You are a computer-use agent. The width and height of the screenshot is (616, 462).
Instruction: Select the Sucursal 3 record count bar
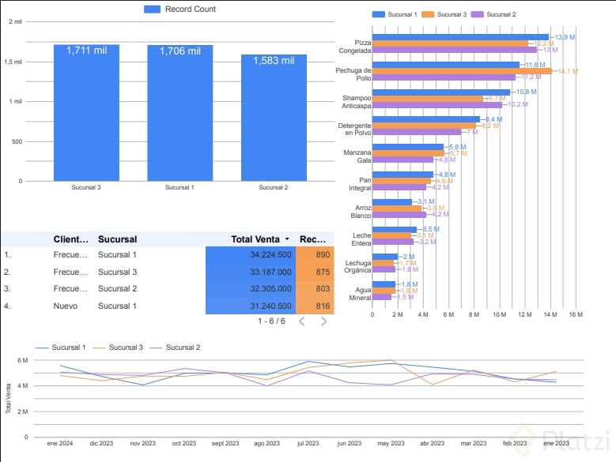pyautogui.click(x=86, y=113)
